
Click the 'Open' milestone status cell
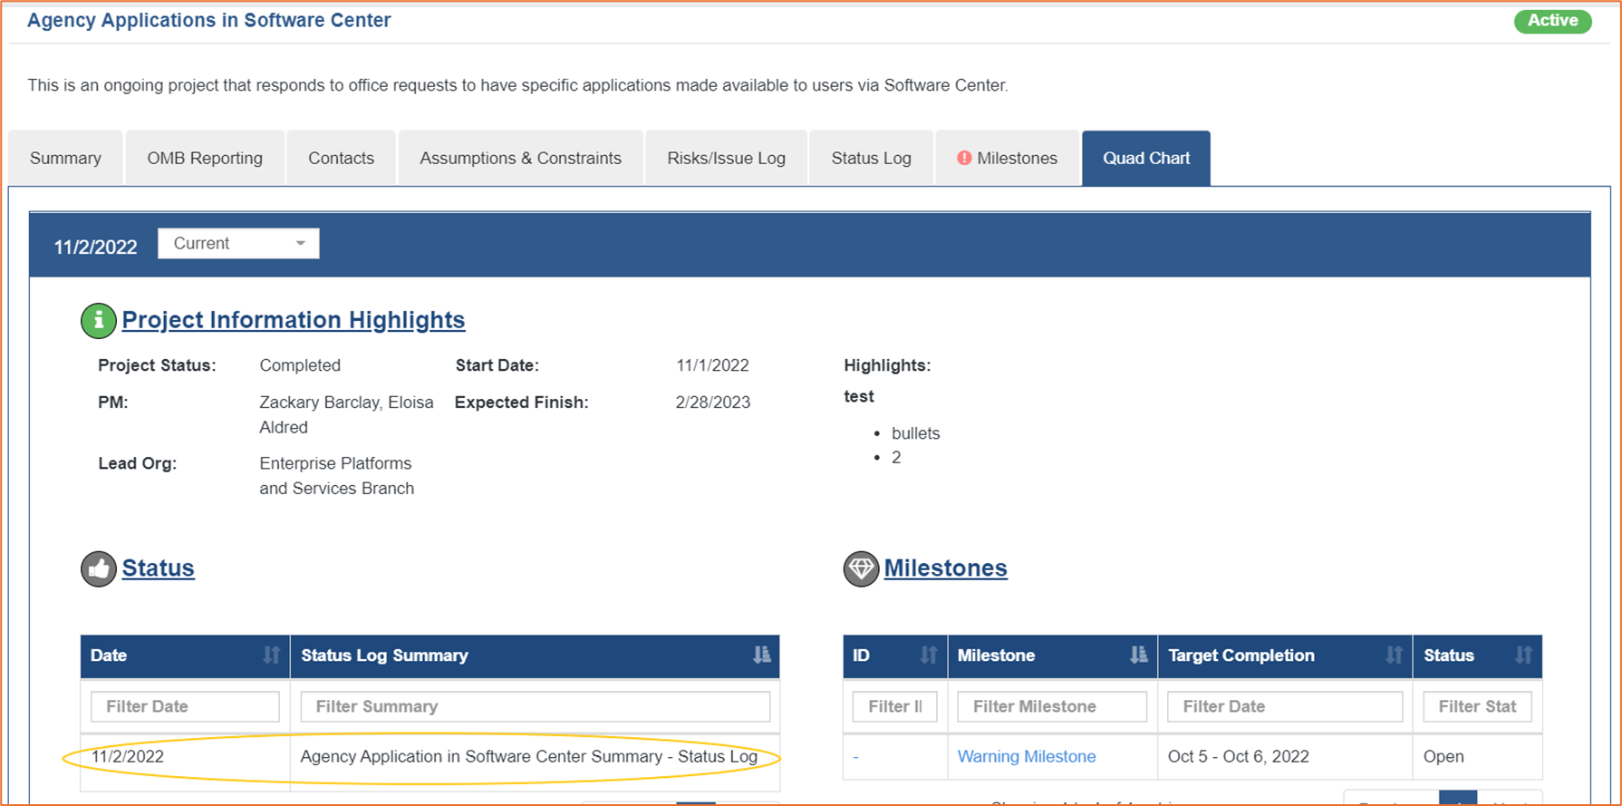click(1443, 756)
